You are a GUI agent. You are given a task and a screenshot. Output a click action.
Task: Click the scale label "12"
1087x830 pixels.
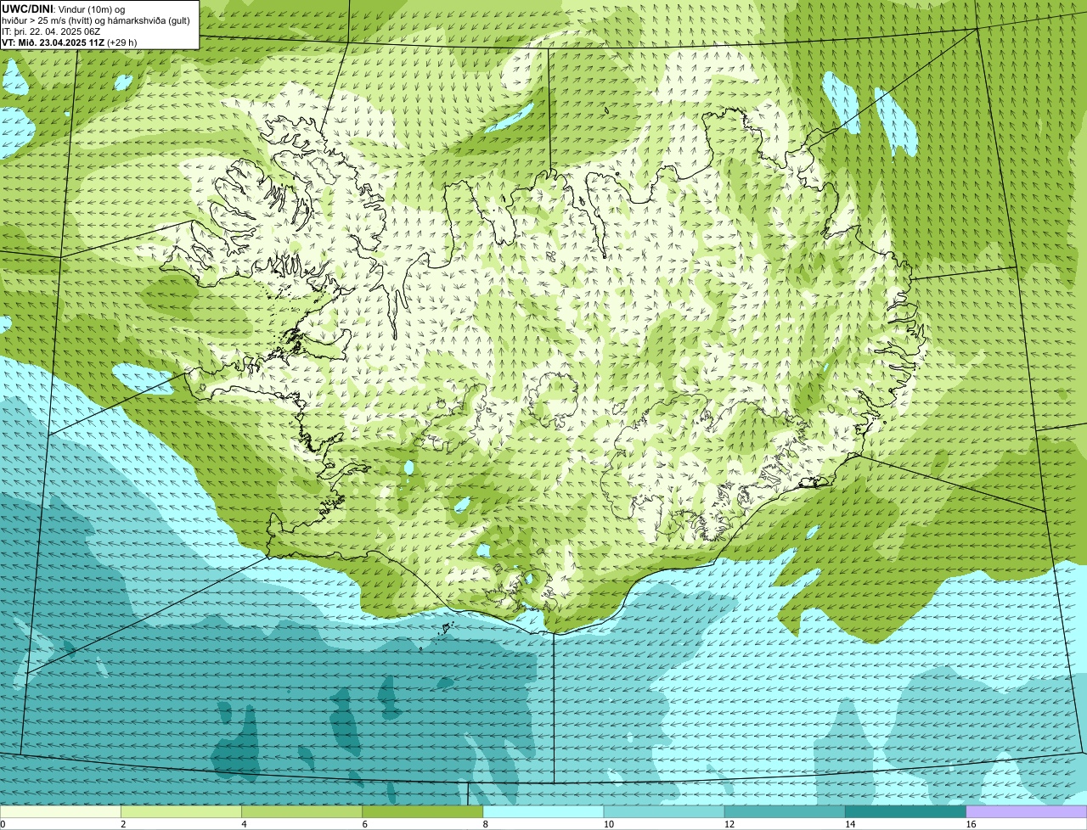pos(729,824)
